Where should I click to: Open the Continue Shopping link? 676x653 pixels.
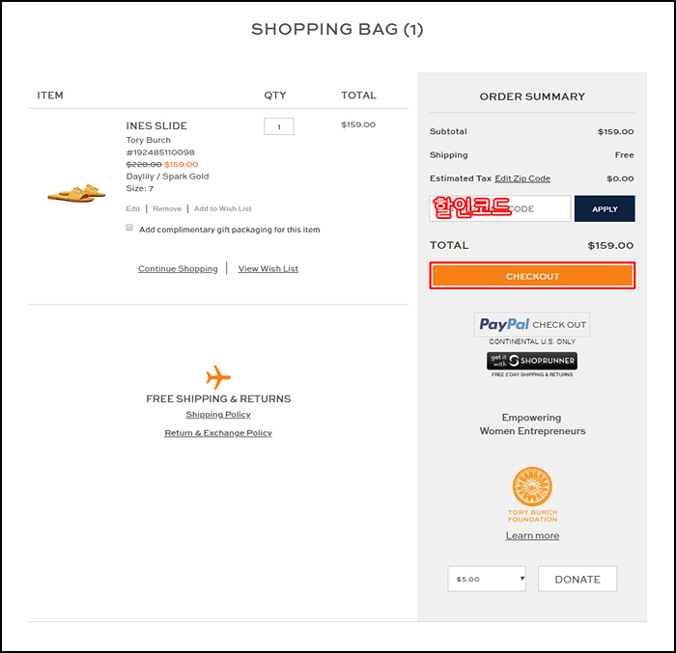[178, 268]
